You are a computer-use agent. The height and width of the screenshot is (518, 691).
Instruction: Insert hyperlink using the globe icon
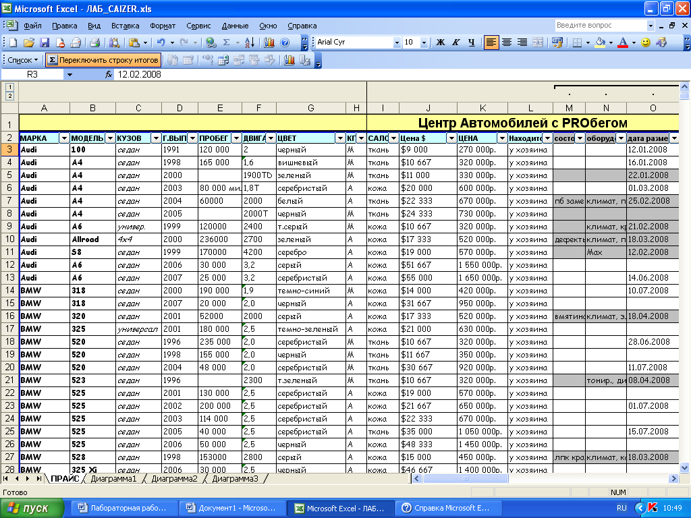[211, 42]
